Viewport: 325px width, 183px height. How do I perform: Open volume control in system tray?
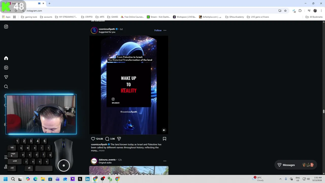click(x=308, y=179)
